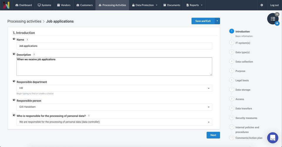Jump to step 6 Legal basis
This screenshot has width=282, height=147.
[242, 80]
